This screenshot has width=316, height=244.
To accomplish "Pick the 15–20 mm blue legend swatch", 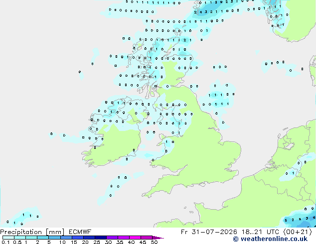I will click(77, 238).
